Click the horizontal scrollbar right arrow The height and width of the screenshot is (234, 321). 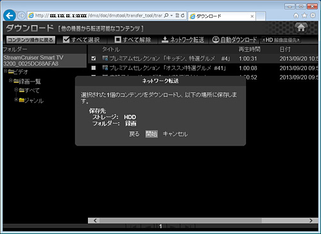311,221
